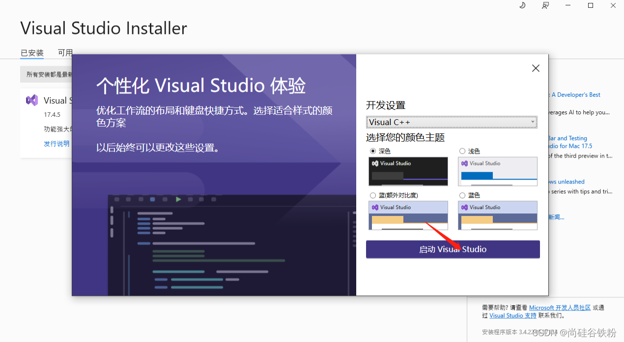Click the 启动 Visual Studio button
The height and width of the screenshot is (342, 624).
pos(453,249)
